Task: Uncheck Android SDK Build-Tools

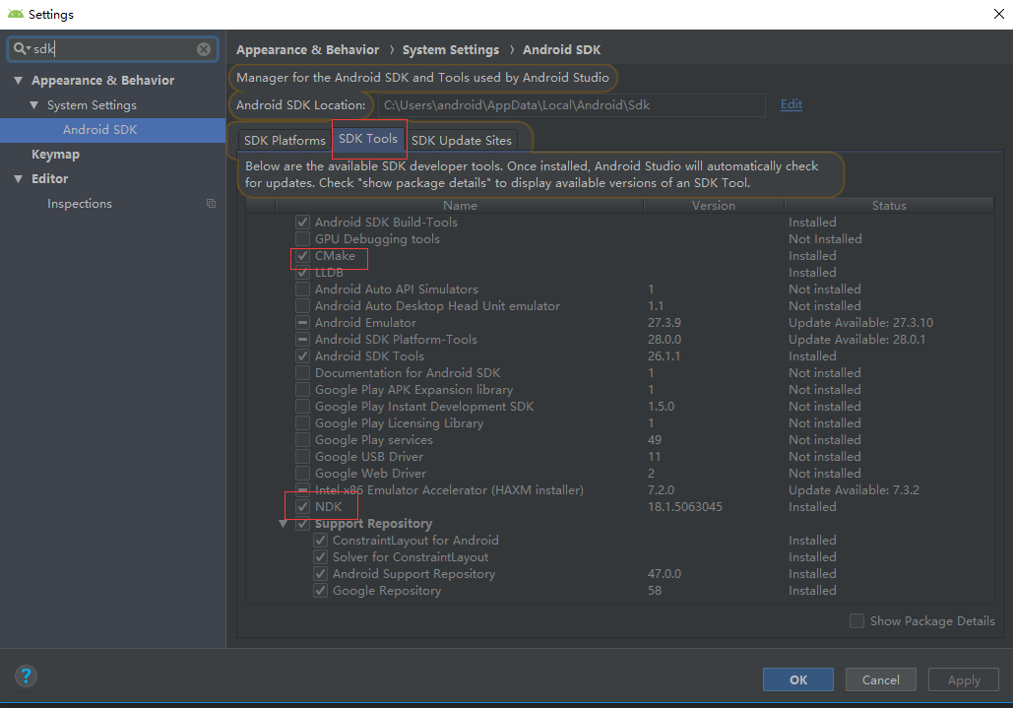Action: pyautogui.click(x=302, y=223)
